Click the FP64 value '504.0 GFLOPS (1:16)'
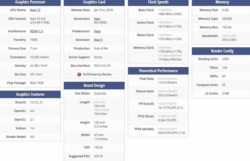The height and width of the screenshot is (161, 250). click(171, 133)
